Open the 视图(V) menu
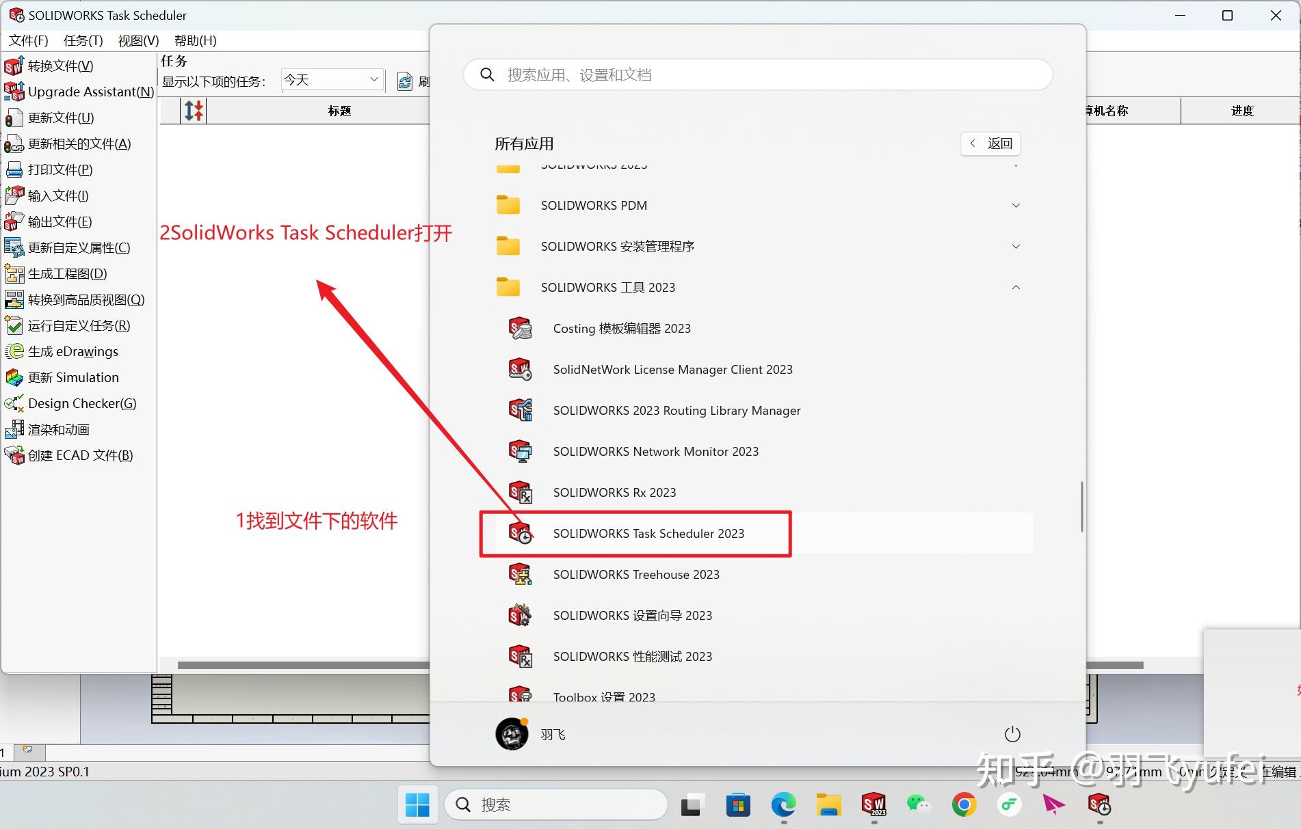The image size is (1301, 829). click(137, 40)
